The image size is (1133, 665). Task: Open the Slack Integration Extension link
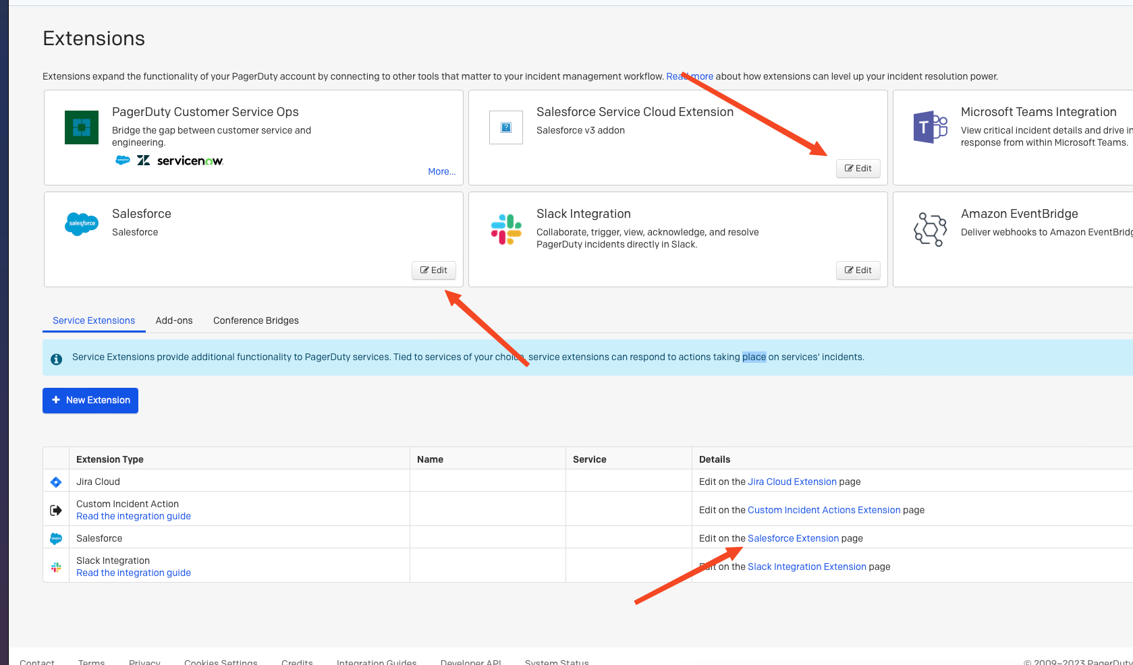click(807, 567)
